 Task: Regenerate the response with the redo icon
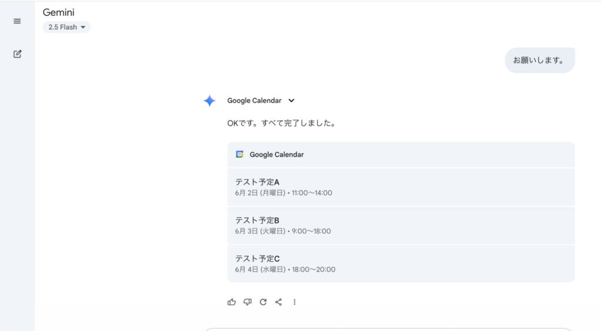click(263, 302)
